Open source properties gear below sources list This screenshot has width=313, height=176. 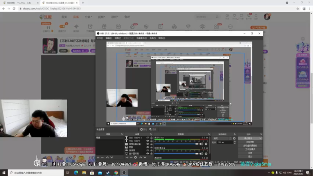point(135,158)
